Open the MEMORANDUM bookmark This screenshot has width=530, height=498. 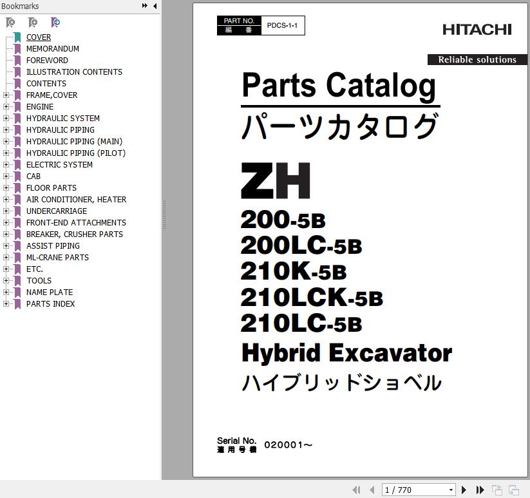click(53, 49)
